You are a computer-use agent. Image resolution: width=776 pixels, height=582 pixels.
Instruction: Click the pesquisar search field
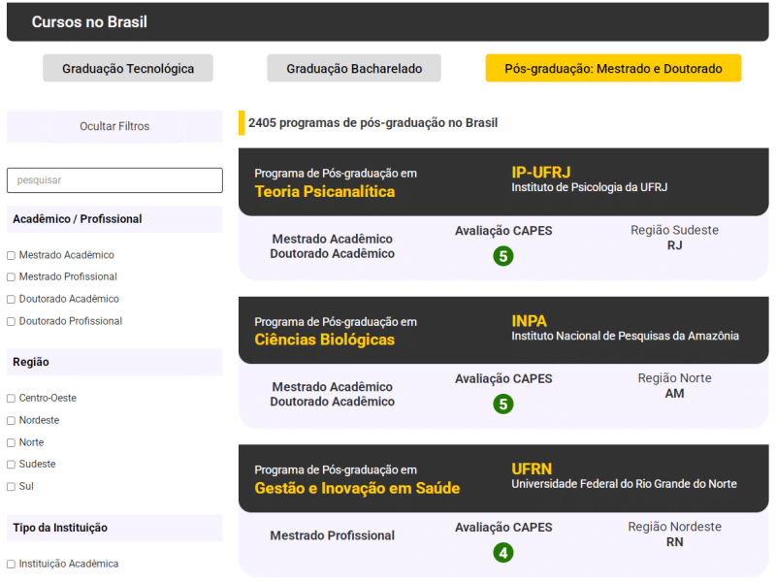(x=114, y=180)
